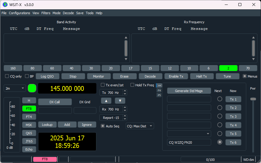This screenshot has height=163, width=261.
Task: Click the Pwr slider handle
Action: 253,99
